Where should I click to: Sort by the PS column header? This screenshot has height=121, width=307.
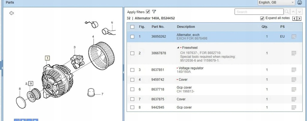(x=282, y=27)
